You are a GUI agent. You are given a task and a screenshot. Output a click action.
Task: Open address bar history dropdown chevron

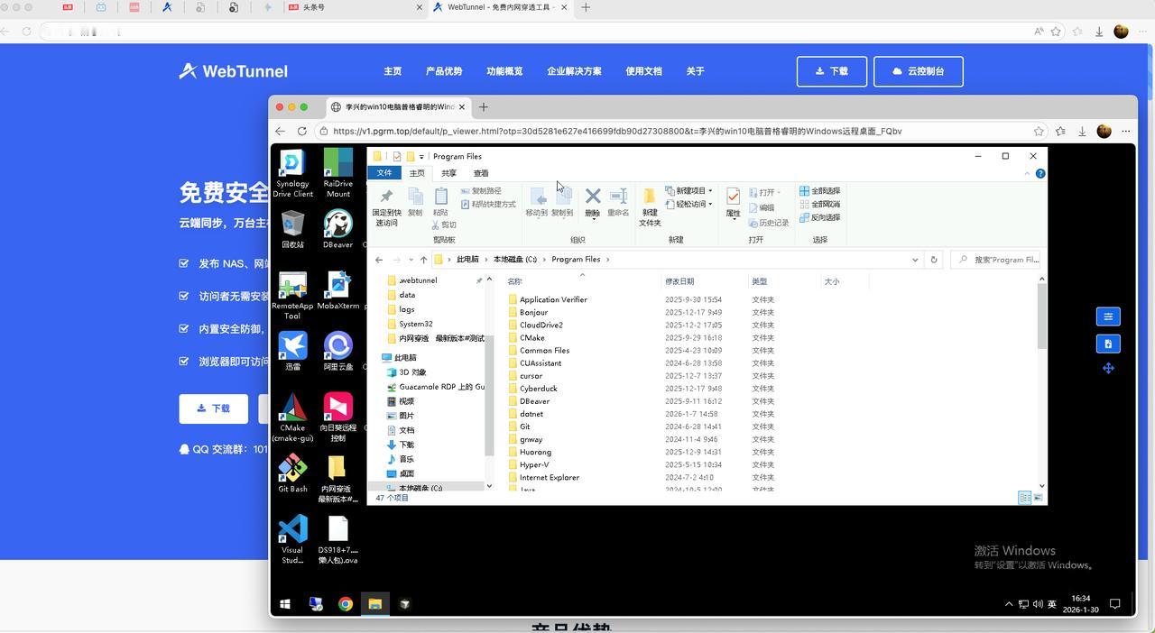click(x=915, y=260)
